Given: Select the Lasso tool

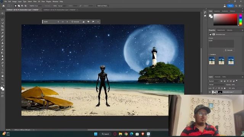Looking at the screenshot, I should (2, 20).
